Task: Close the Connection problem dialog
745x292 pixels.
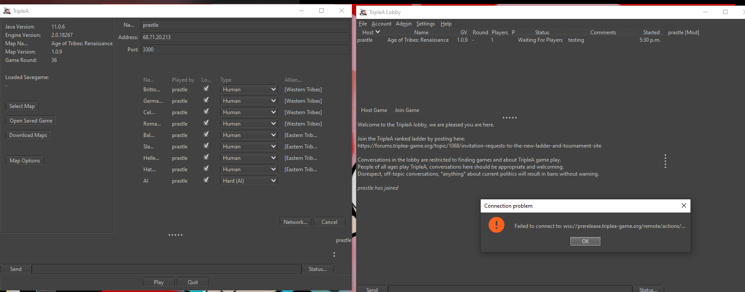Action: 684,205
